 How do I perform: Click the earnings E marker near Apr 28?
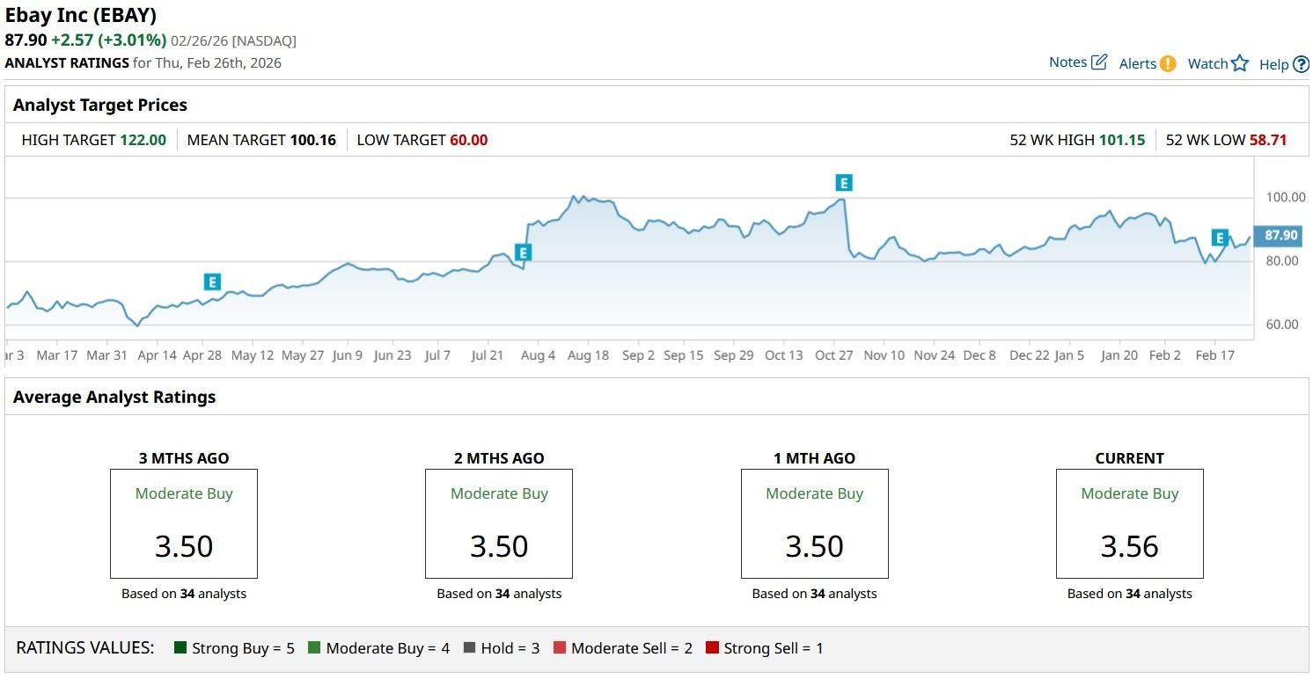point(212,282)
